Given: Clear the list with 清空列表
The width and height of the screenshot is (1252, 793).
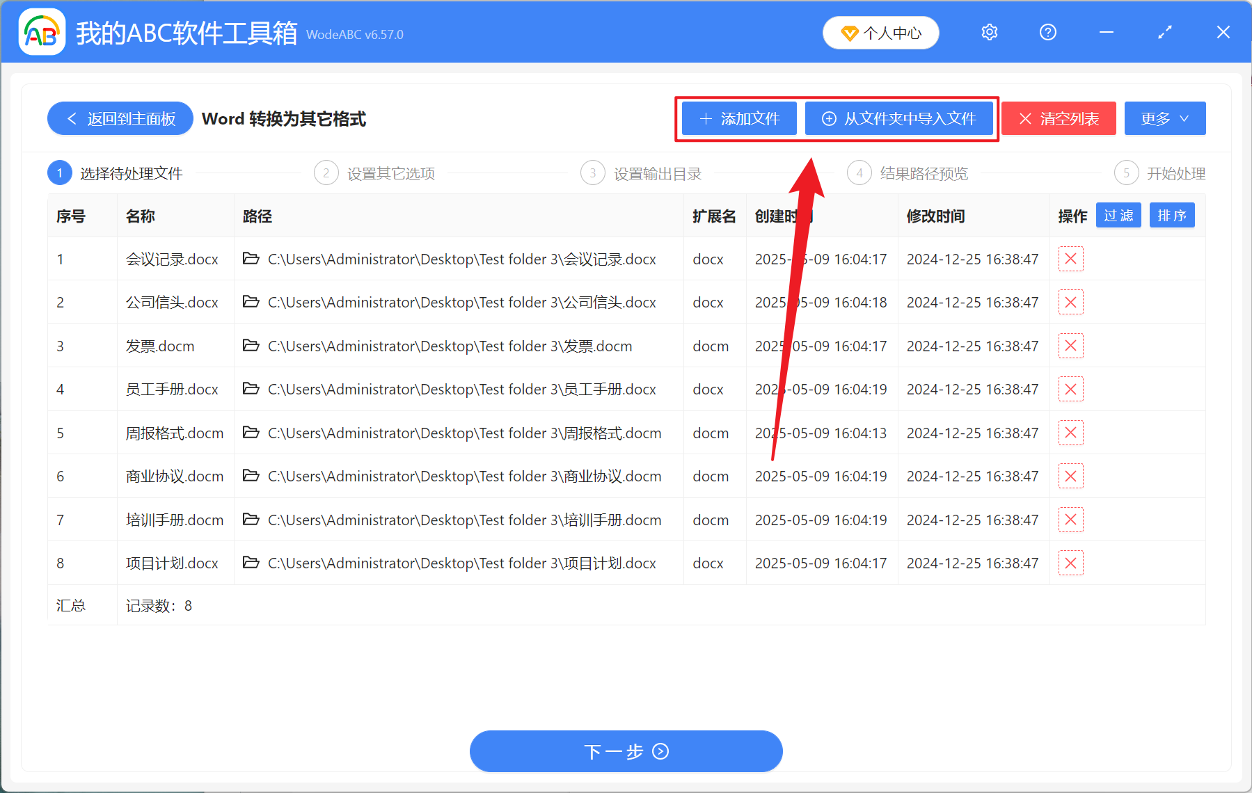Looking at the screenshot, I should click(1059, 118).
